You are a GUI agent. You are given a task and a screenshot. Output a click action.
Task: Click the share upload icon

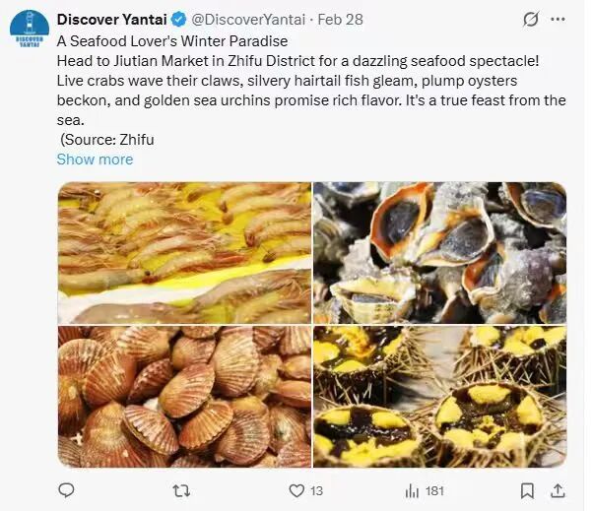pyautogui.click(x=558, y=490)
